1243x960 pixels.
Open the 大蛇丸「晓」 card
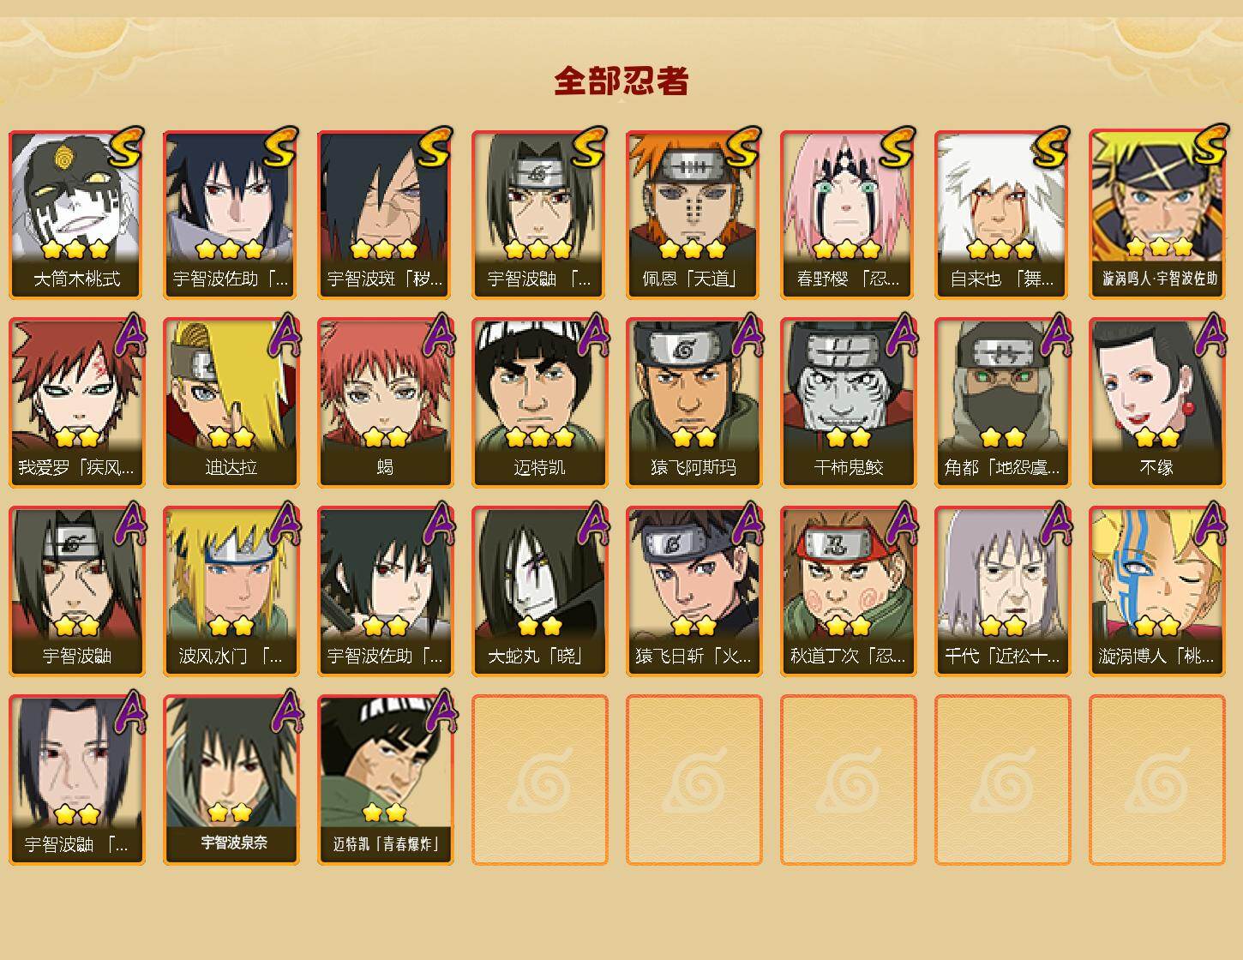[x=539, y=591]
